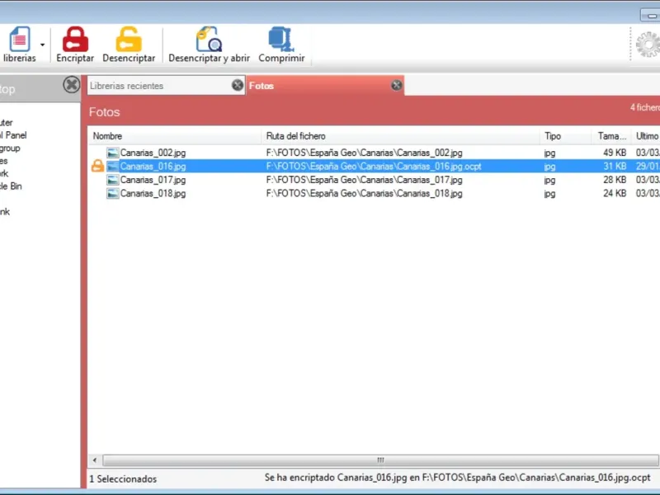Click the Desencriptar y abrir icon
Screen dimensions: 660x495
(x=209, y=39)
